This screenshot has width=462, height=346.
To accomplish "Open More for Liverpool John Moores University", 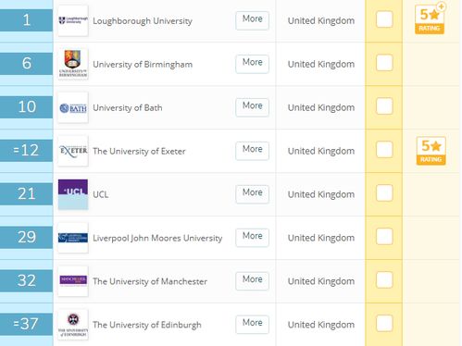I will (252, 238).
